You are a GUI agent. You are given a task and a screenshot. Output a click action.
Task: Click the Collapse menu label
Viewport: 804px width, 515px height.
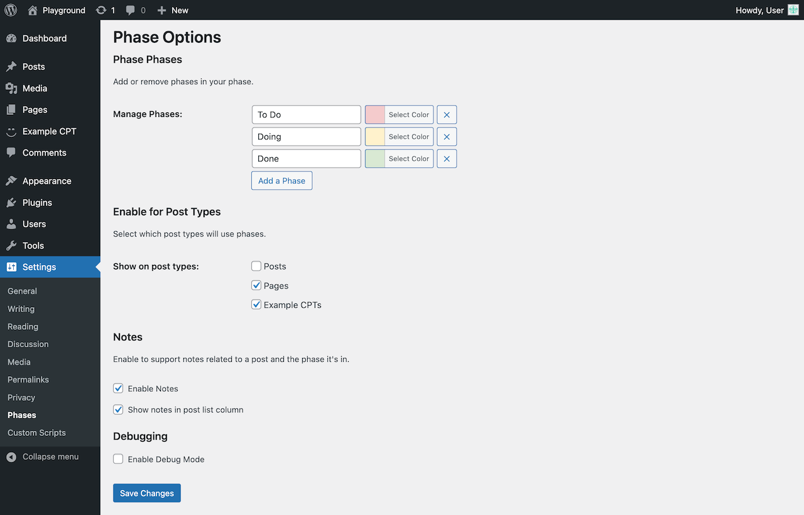click(x=50, y=457)
